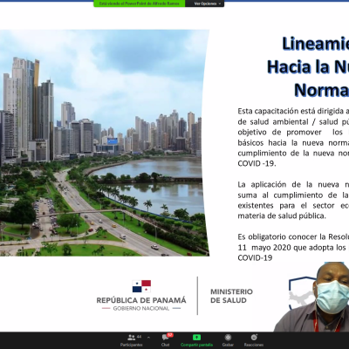Open the Chat panel
Viewport: 349px width, 349px height.
[166, 340]
